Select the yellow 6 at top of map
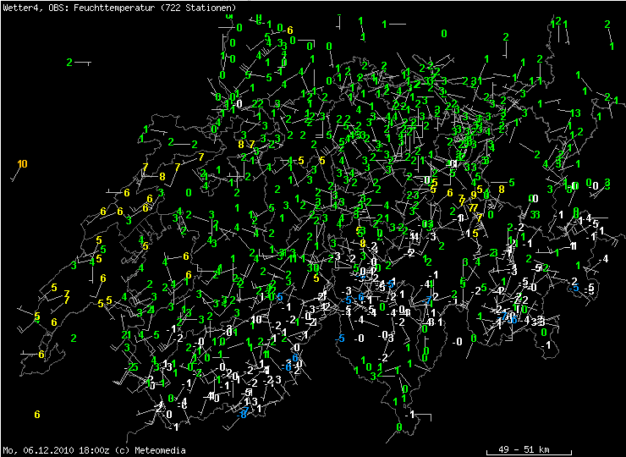The width and height of the screenshot is (626, 457). (x=289, y=30)
